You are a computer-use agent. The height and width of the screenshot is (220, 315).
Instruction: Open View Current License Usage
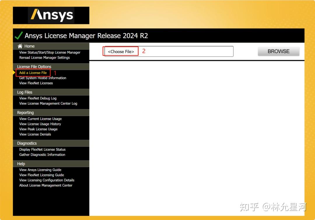click(40, 119)
